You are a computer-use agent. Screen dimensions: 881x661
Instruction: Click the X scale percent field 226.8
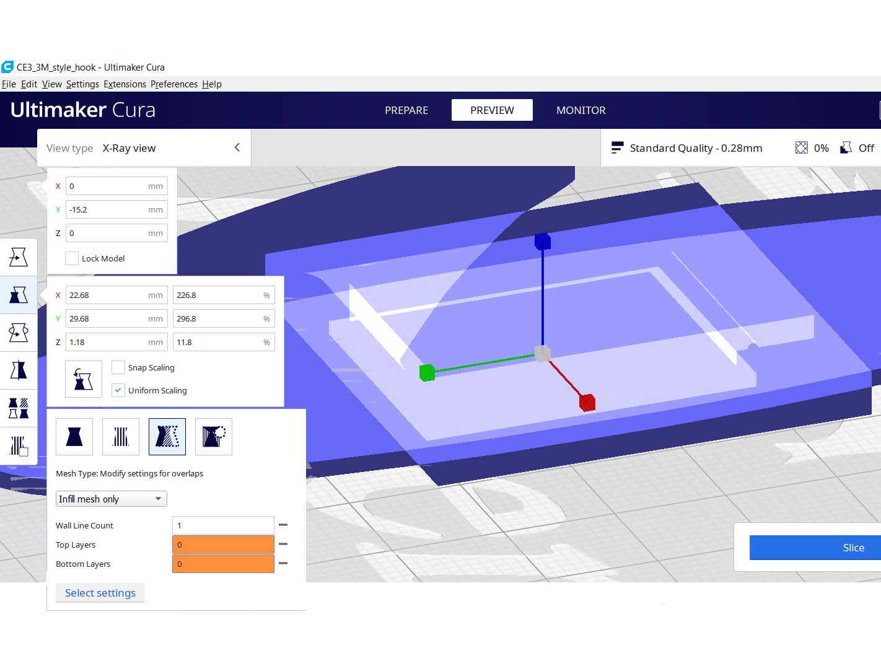point(224,295)
